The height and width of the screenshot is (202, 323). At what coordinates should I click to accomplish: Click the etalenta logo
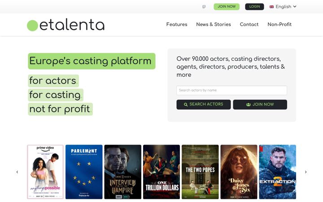pyautogui.click(x=65, y=25)
